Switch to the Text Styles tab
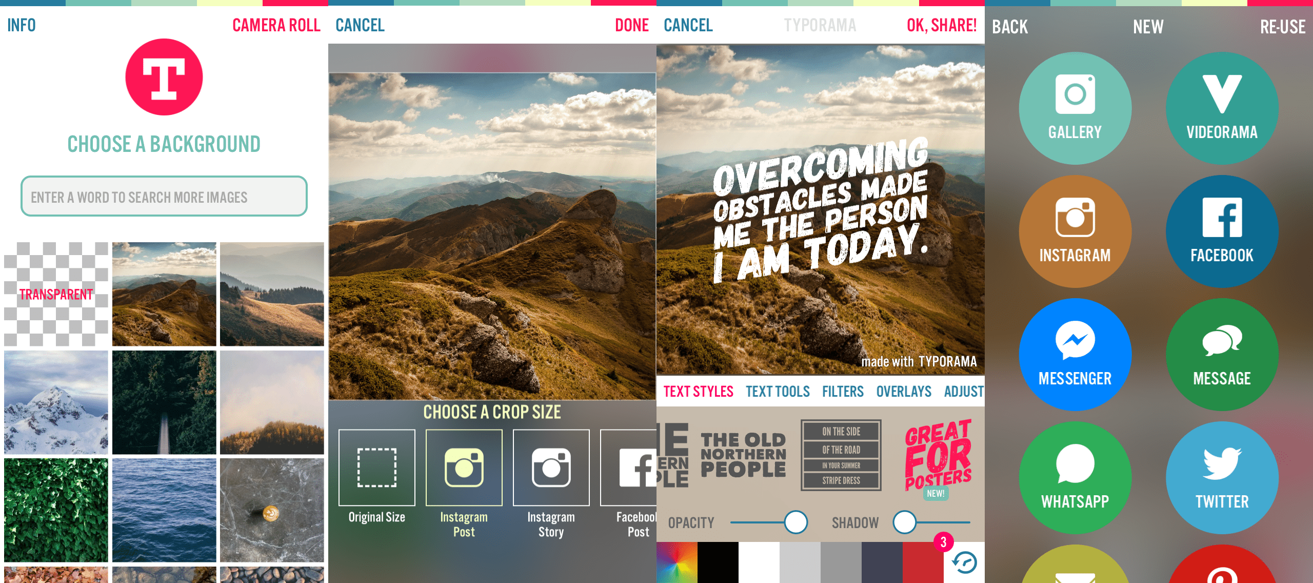The height and width of the screenshot is (583, 1313). [x=698, y=391]
